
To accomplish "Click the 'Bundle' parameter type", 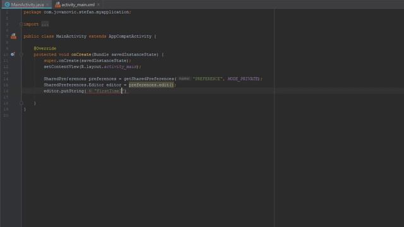I will coord(101,55).
